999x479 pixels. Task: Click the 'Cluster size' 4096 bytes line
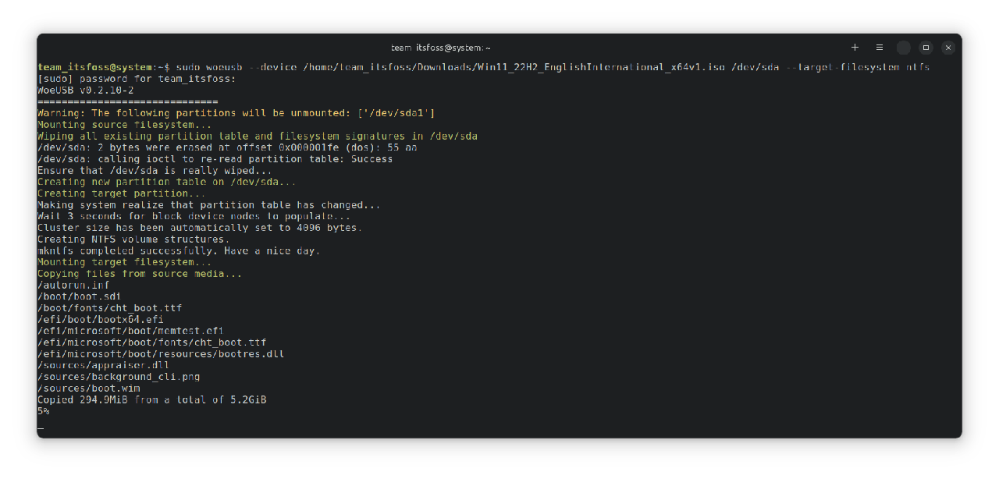[199, 228]
